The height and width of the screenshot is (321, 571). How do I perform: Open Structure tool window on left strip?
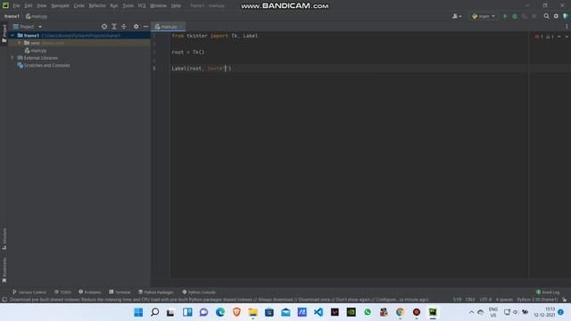point(4,238)
